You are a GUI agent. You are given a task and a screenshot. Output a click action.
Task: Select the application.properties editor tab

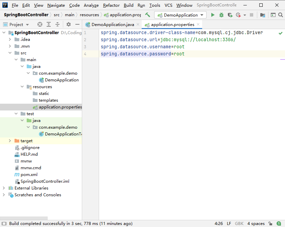(172, 24)
